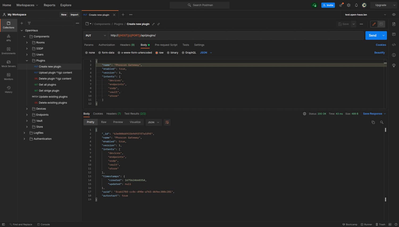Select the form-data body radio button

tap(100, 53)
